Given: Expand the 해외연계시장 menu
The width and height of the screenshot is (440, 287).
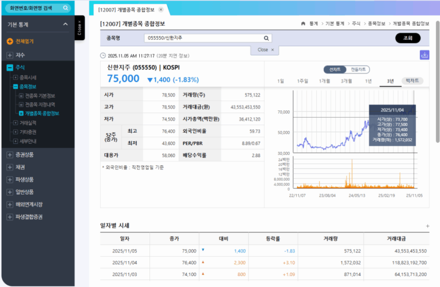Looking at the screenshot, I should 10,204.
